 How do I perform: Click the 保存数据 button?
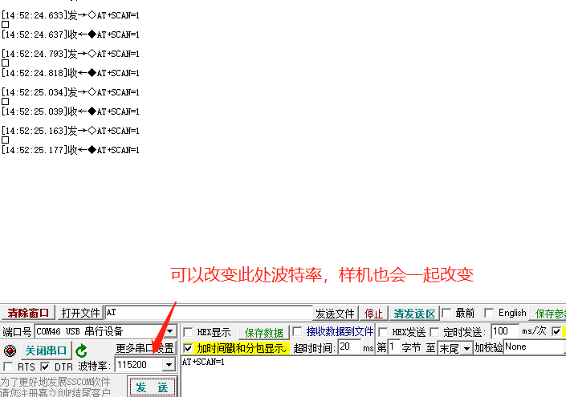tap(264, 333)
